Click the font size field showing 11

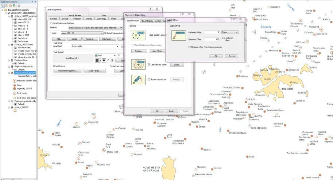tap(120, 56)
